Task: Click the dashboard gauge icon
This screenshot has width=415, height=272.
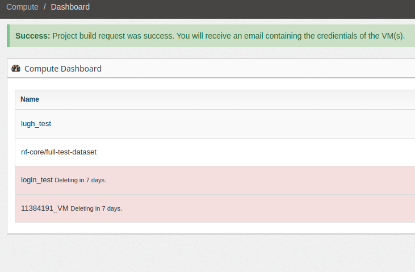Action: 16,68
